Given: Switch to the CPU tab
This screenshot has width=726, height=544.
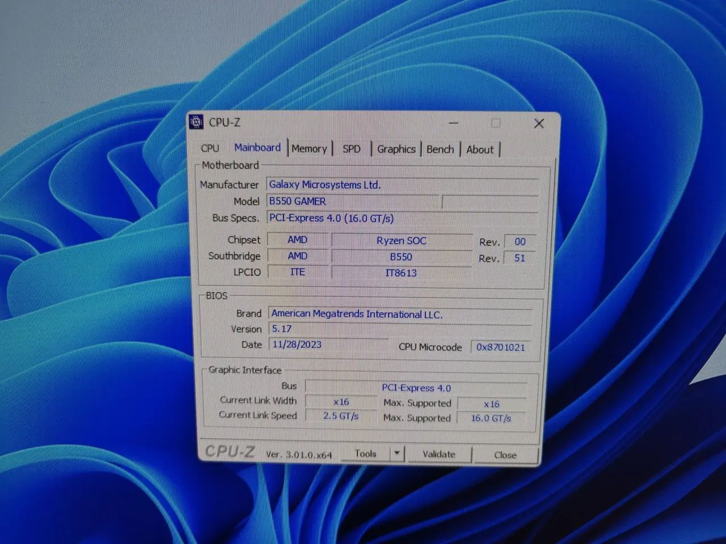Looking at the screenshot, I should pyautogui.click(x=210, y=148).
